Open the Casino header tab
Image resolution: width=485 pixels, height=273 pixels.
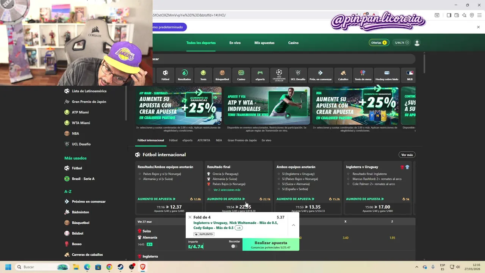coord(293,43)
